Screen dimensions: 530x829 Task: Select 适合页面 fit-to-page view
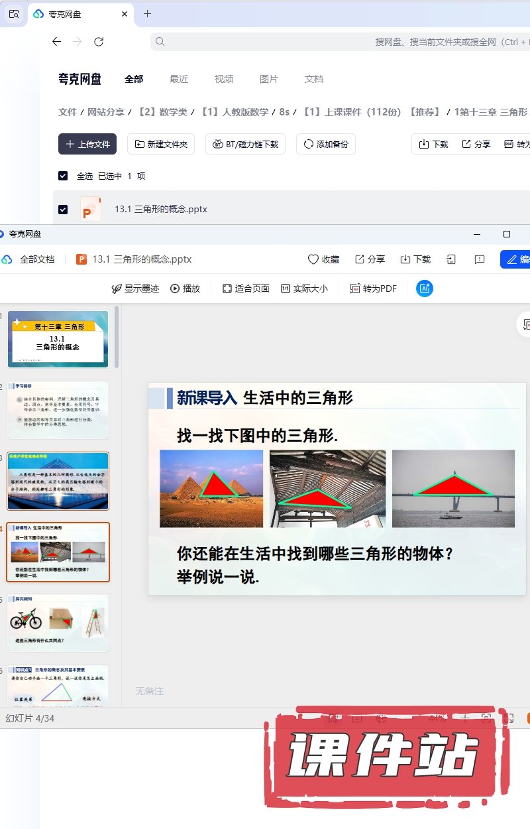tap(246, 288)
